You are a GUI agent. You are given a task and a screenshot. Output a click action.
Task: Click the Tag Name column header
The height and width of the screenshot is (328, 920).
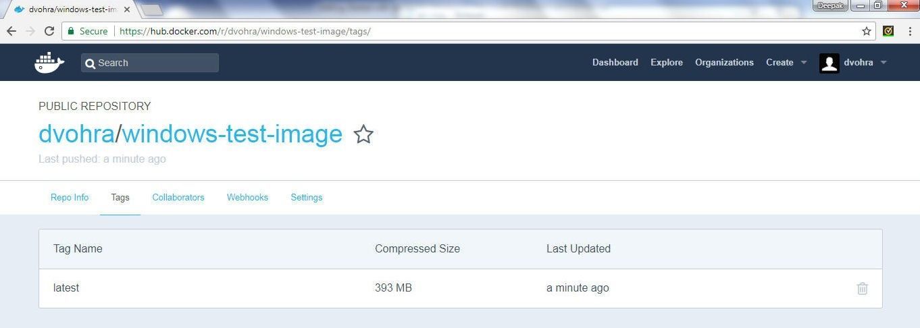78,248
